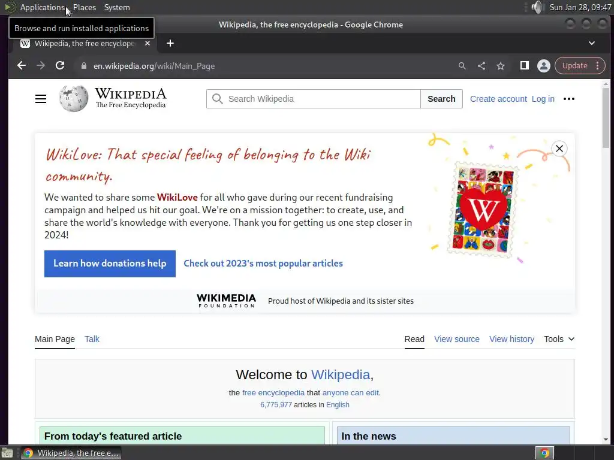Open the System menu
The image size is (614, 460).
point(117,7)
